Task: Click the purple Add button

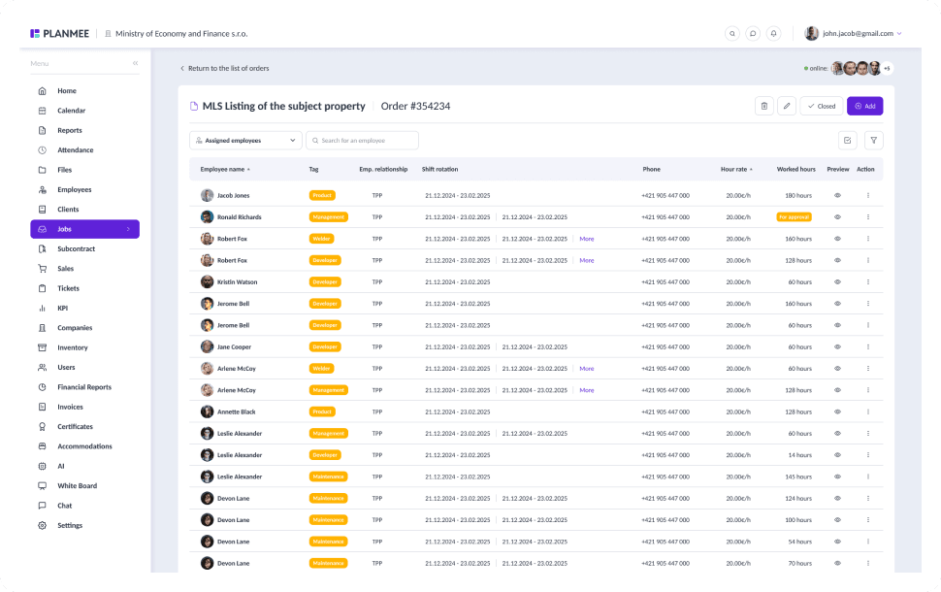Action: [x=864, y=107]
